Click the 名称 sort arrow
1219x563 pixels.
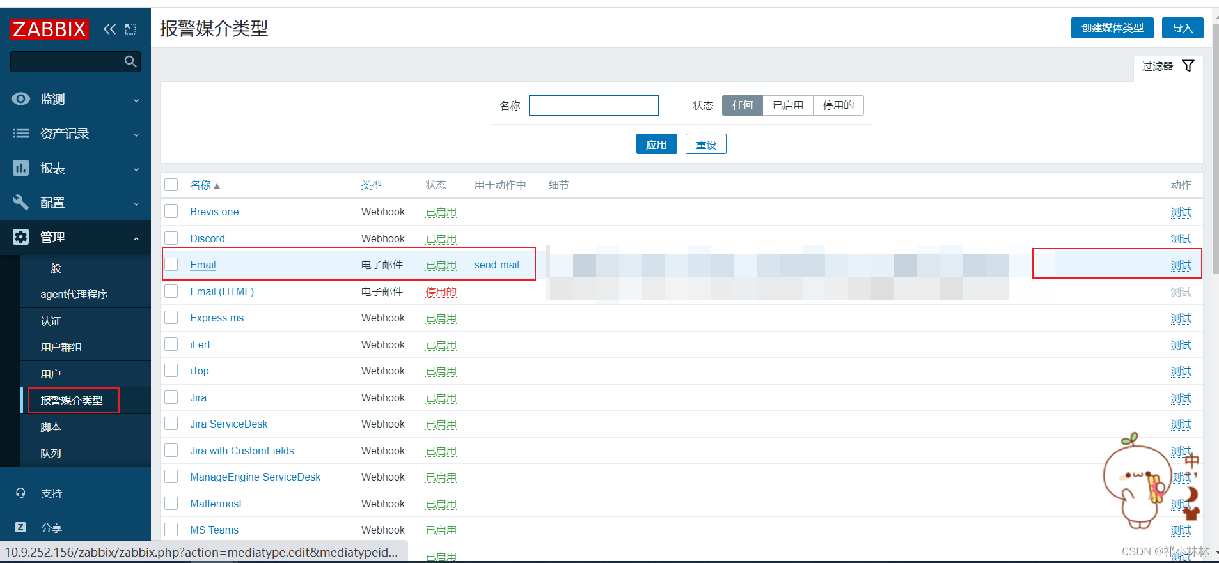217,186
